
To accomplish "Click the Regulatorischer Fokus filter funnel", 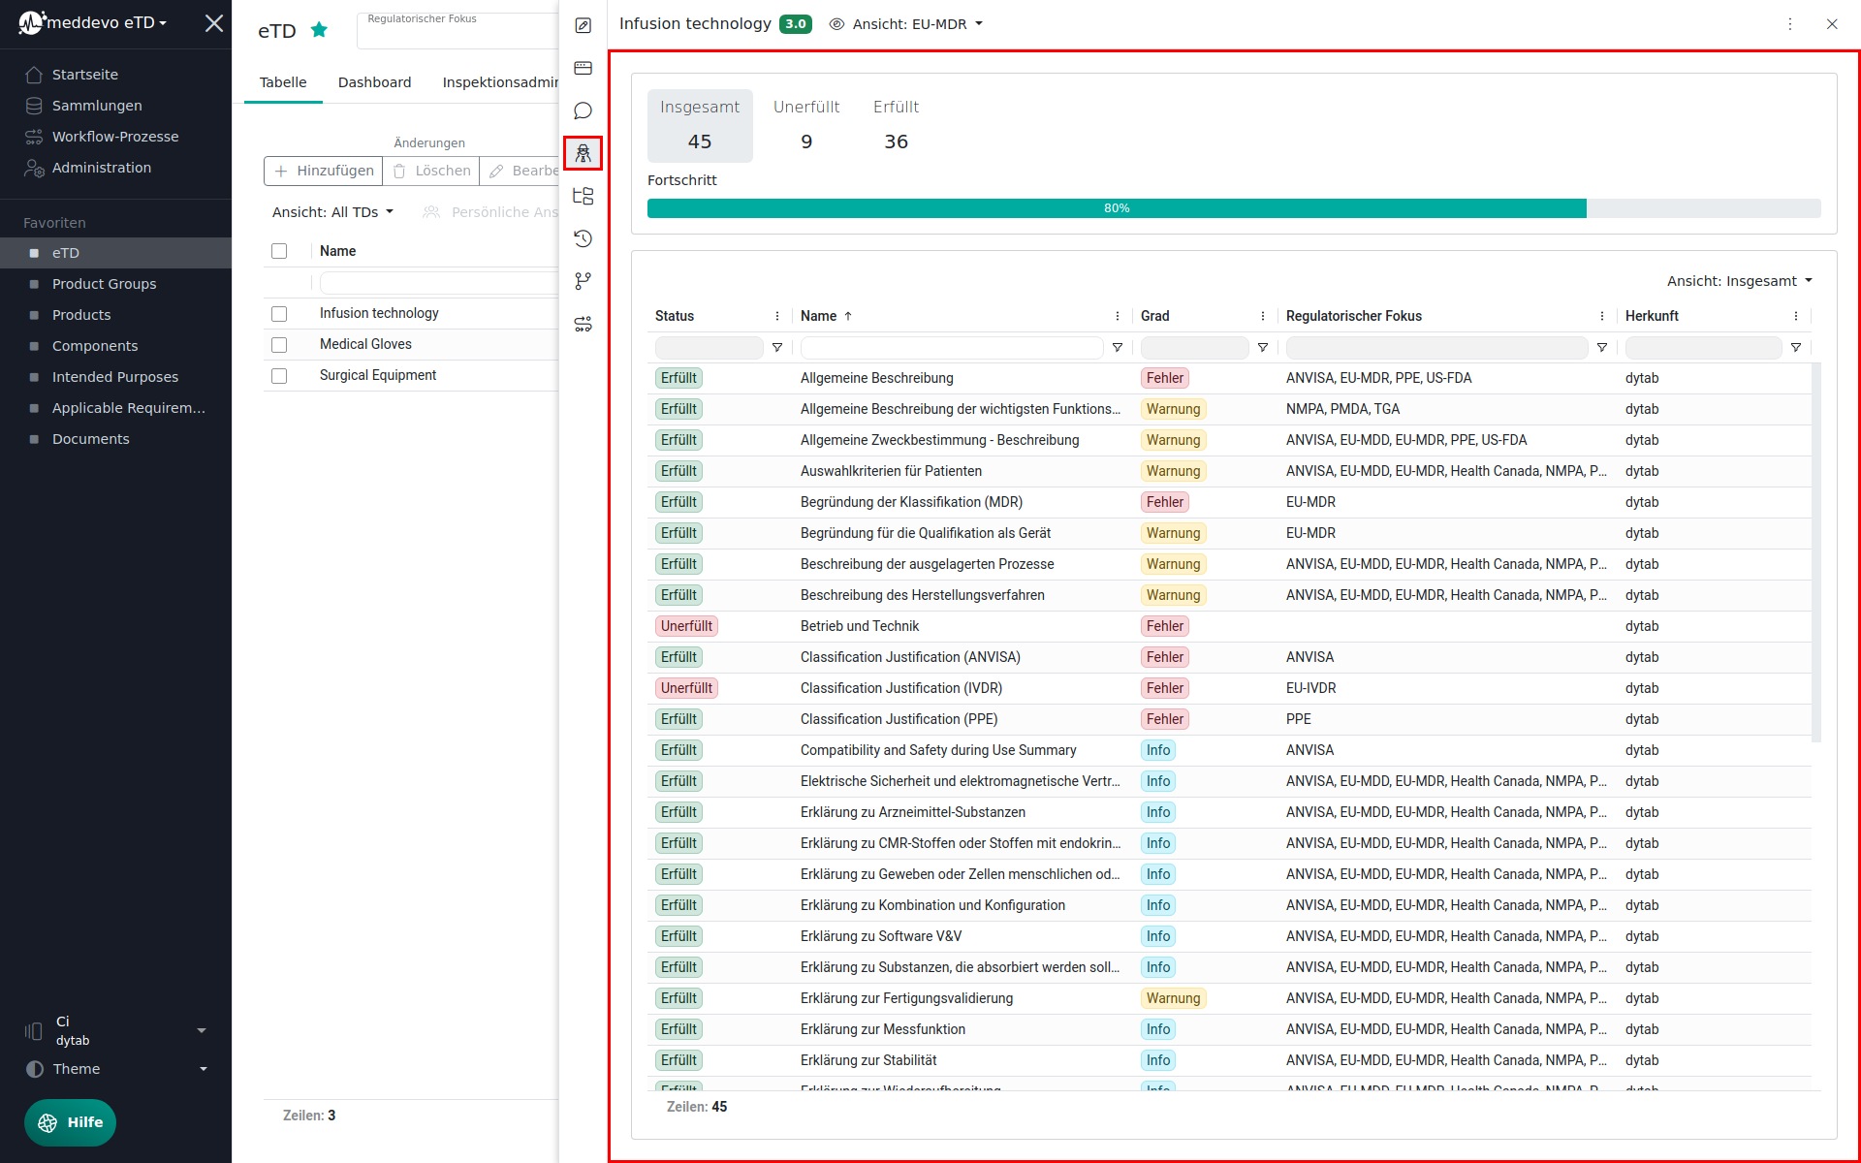I will [x=1602, y=347].
